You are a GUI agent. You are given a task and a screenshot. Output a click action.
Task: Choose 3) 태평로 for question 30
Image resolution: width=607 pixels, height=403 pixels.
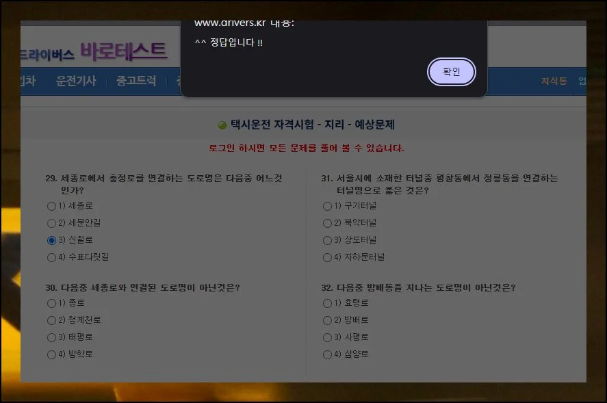click(51, 337)
